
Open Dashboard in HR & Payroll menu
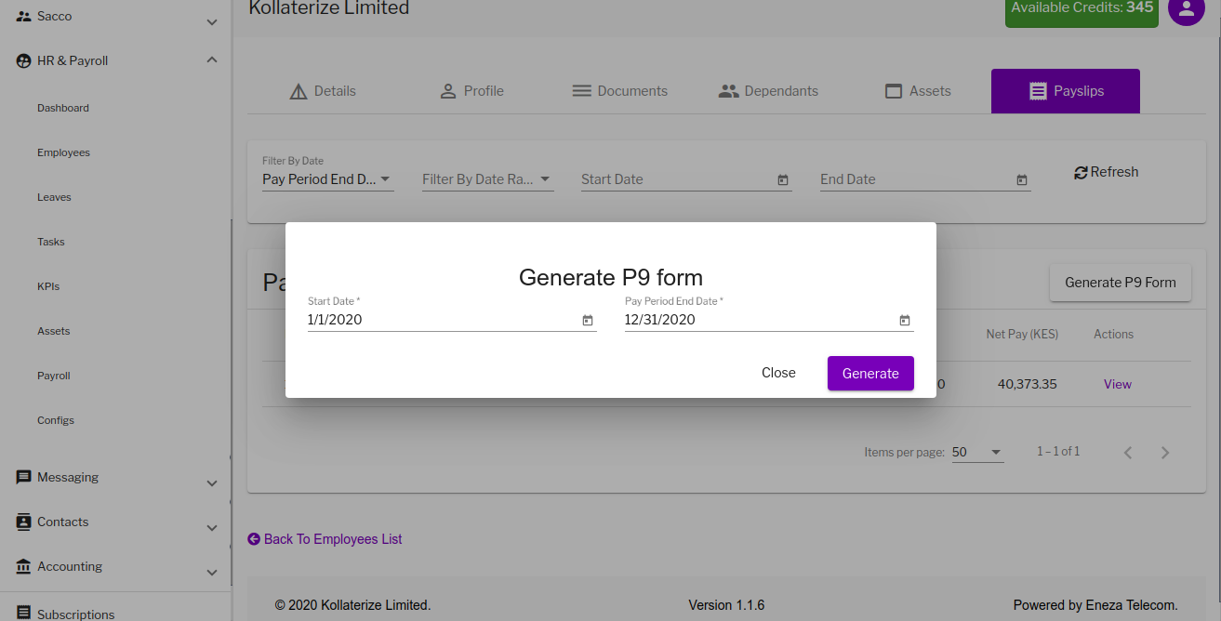pyautogui.click(x=63, y=108)
